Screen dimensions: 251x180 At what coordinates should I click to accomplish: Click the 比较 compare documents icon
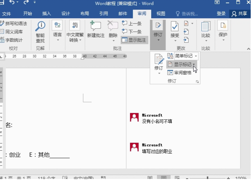click(206, 26)
